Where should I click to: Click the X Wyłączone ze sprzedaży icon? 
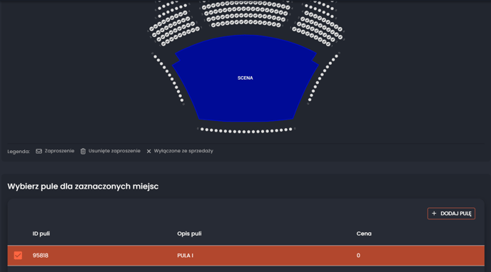[x=148, y=151]
